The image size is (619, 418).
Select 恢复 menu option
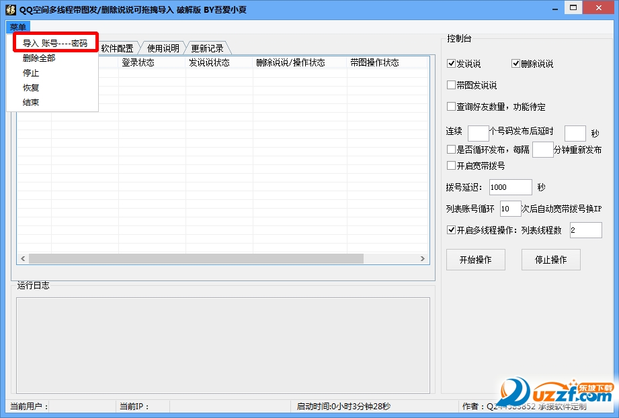point(31,88)
